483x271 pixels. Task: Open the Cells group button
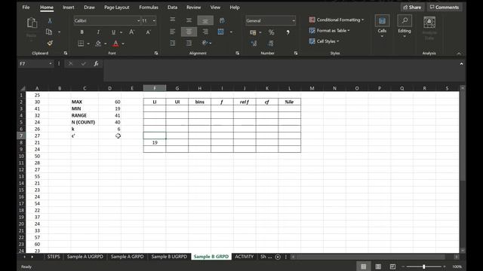[x=382, y=26]
